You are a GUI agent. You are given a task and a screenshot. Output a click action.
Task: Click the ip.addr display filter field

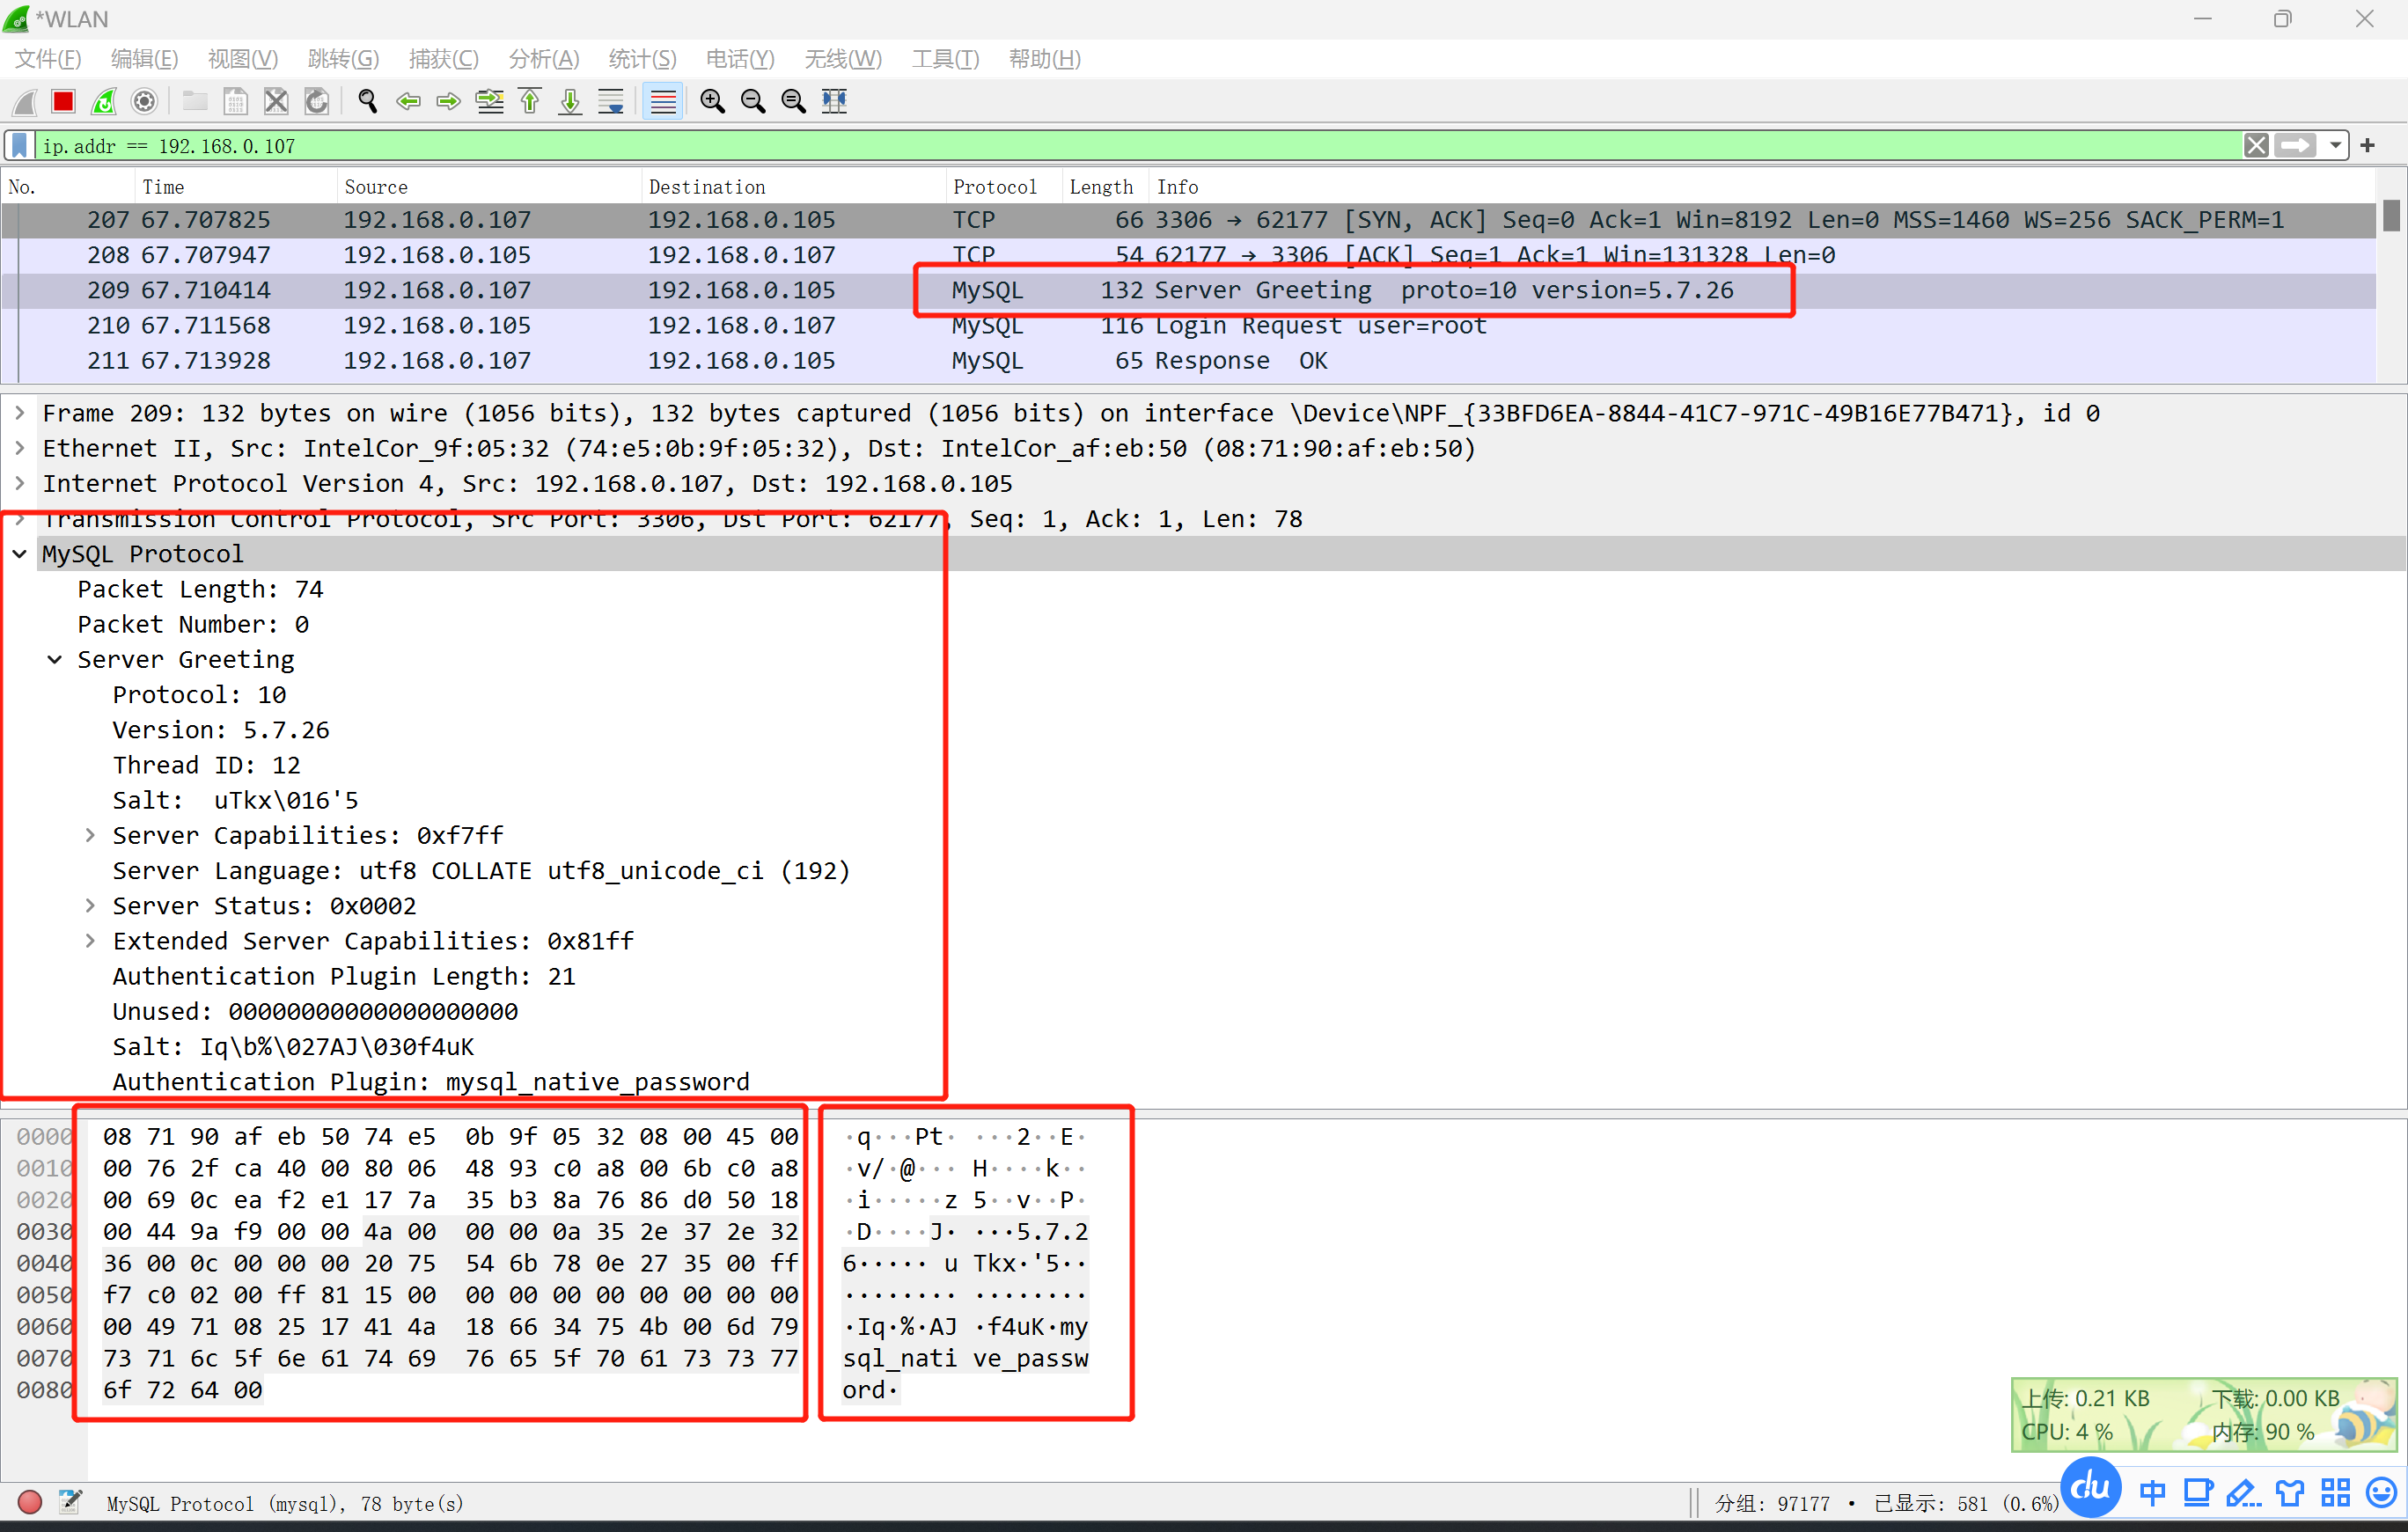click(x=1137, y=146)
